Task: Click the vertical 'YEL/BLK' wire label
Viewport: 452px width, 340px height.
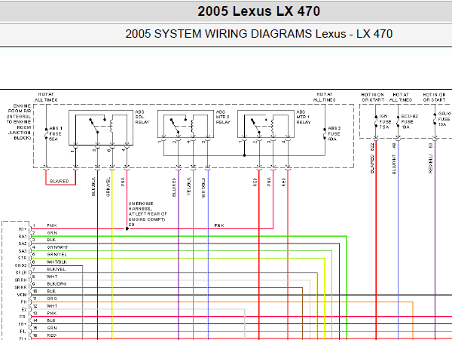Action: click(189, 186)
